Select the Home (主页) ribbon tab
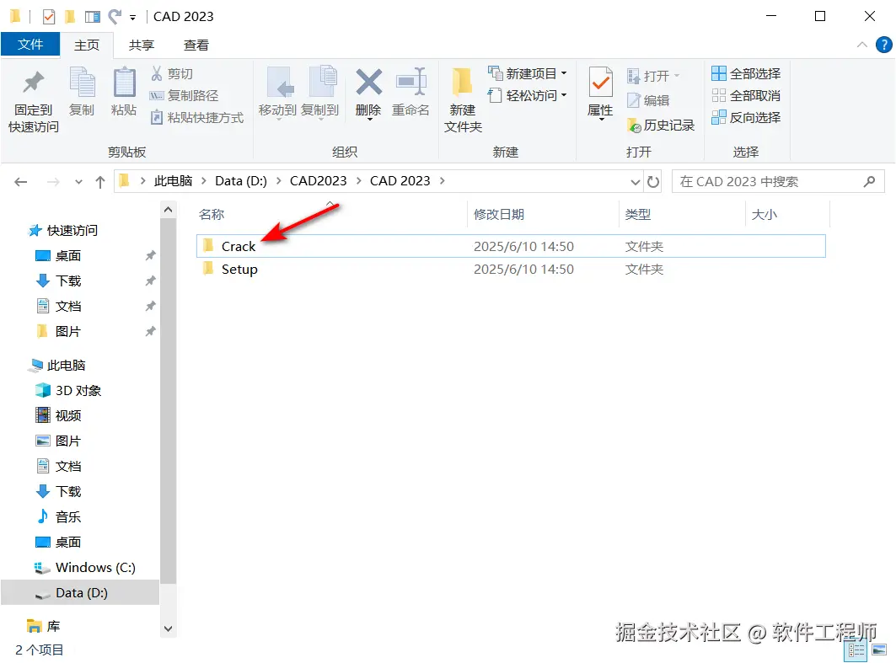The image size is (896, 663). click(x=87, y=45)
